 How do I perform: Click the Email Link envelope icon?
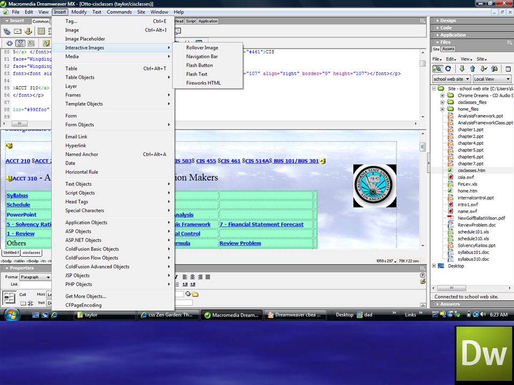(x=18, y=32)
